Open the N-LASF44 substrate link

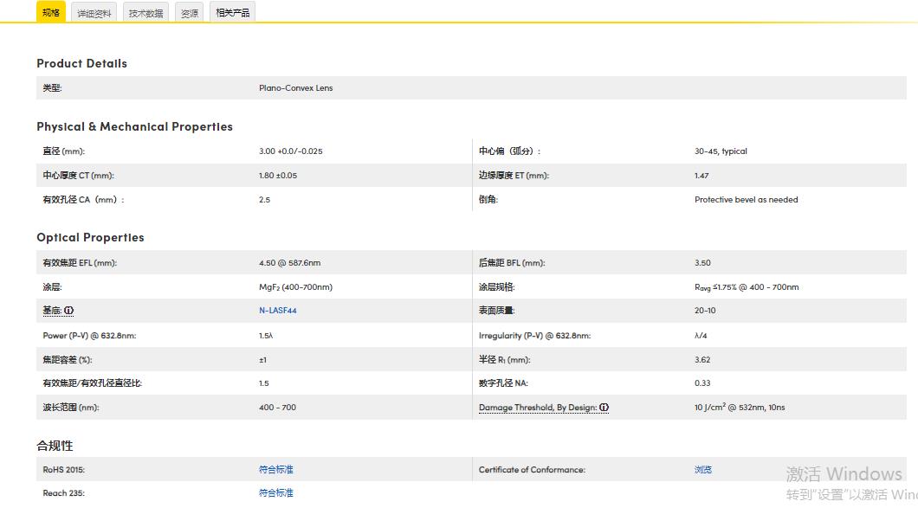point(277,311)
